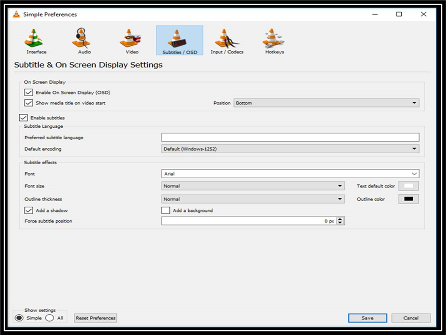The width and height of the screenshot is (446, 335).
Task: Expand the Font combo box
Action: 414,173
